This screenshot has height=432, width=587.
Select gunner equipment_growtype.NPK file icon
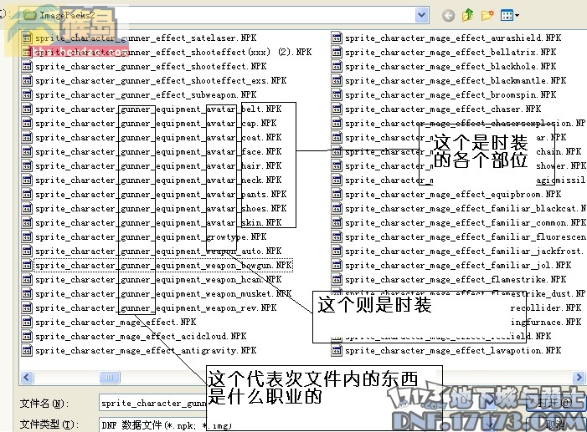tap(27, 236)
